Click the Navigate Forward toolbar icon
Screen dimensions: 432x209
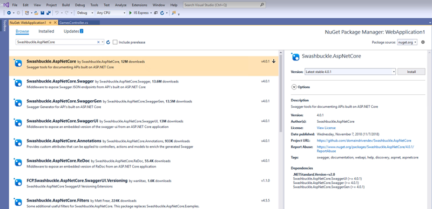[18, 13]
